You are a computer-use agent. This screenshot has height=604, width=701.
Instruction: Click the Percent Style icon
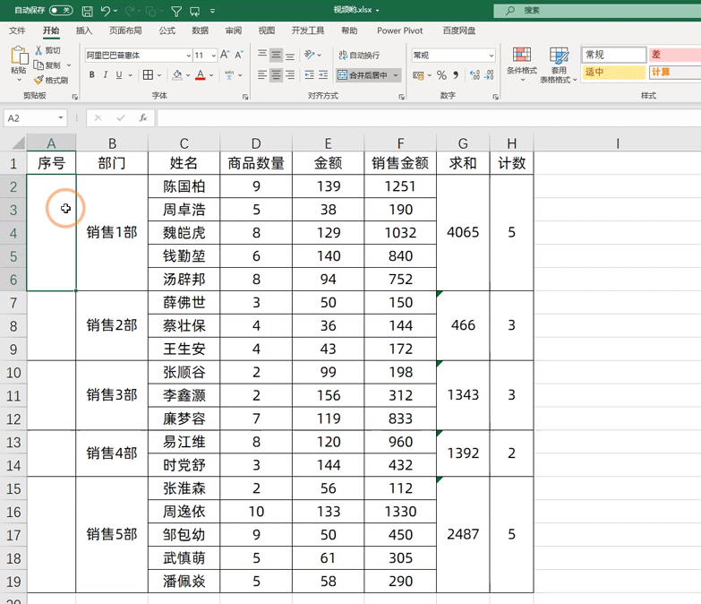(441, 75)
